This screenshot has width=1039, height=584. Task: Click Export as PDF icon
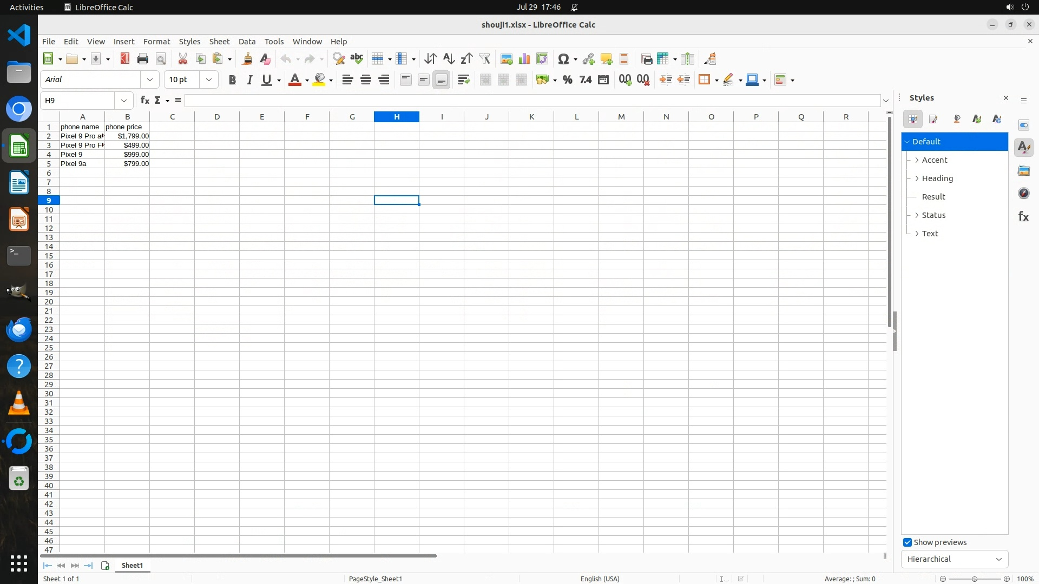(x=125, y=59)
